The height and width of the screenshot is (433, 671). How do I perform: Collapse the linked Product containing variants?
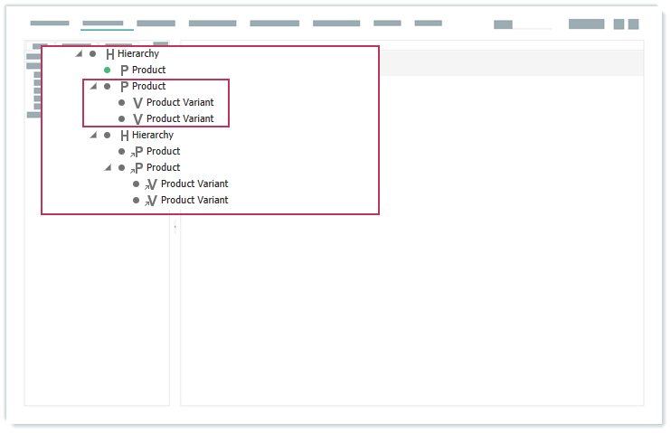108,167
